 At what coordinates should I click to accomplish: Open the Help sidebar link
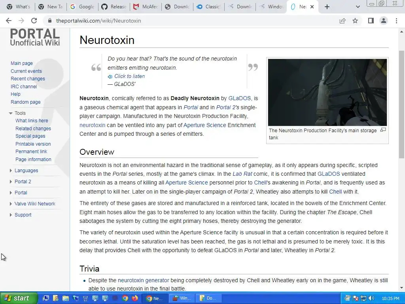tap(15, 94)
